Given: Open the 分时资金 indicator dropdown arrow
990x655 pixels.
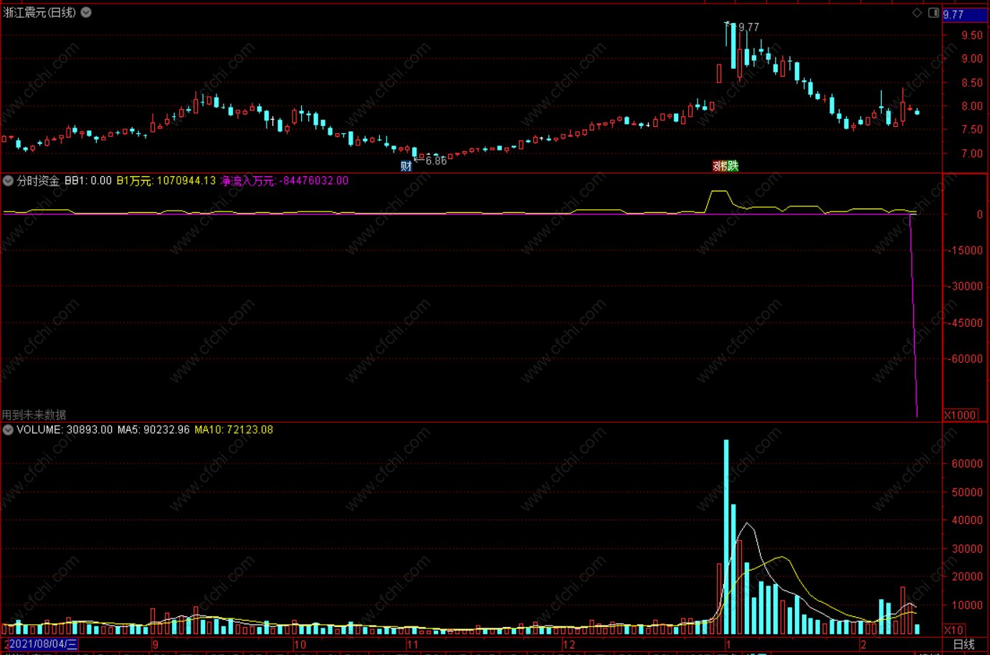Looking at the screenshot, I should [x=8, y=181].
